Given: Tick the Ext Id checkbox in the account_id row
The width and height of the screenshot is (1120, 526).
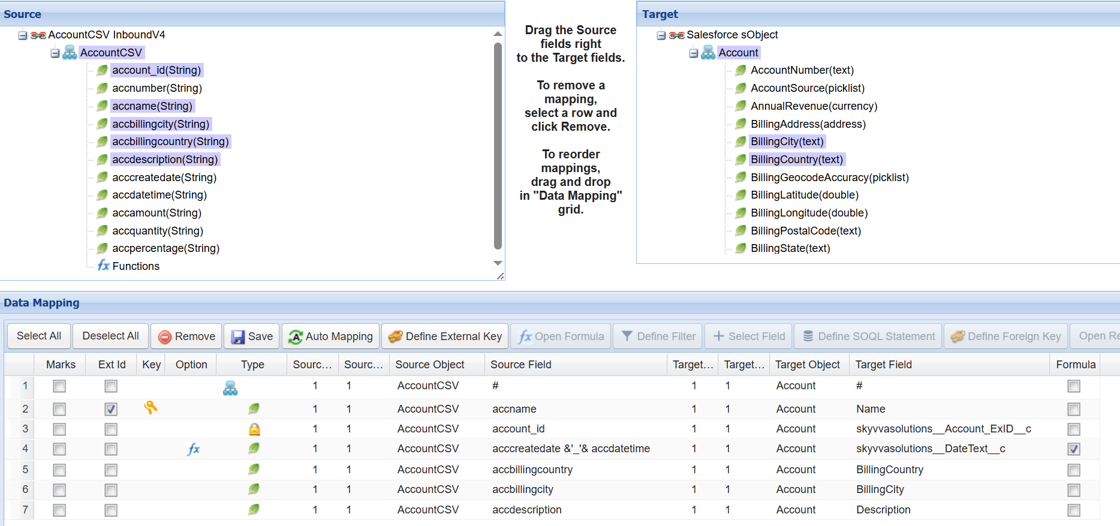Looking at the screenshot, I should (111, 429).
